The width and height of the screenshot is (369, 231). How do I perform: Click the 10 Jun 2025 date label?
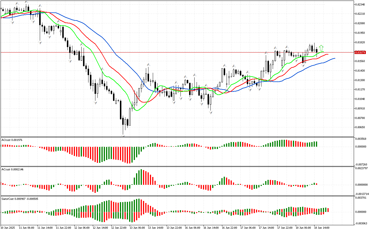[x=9, y=228]
